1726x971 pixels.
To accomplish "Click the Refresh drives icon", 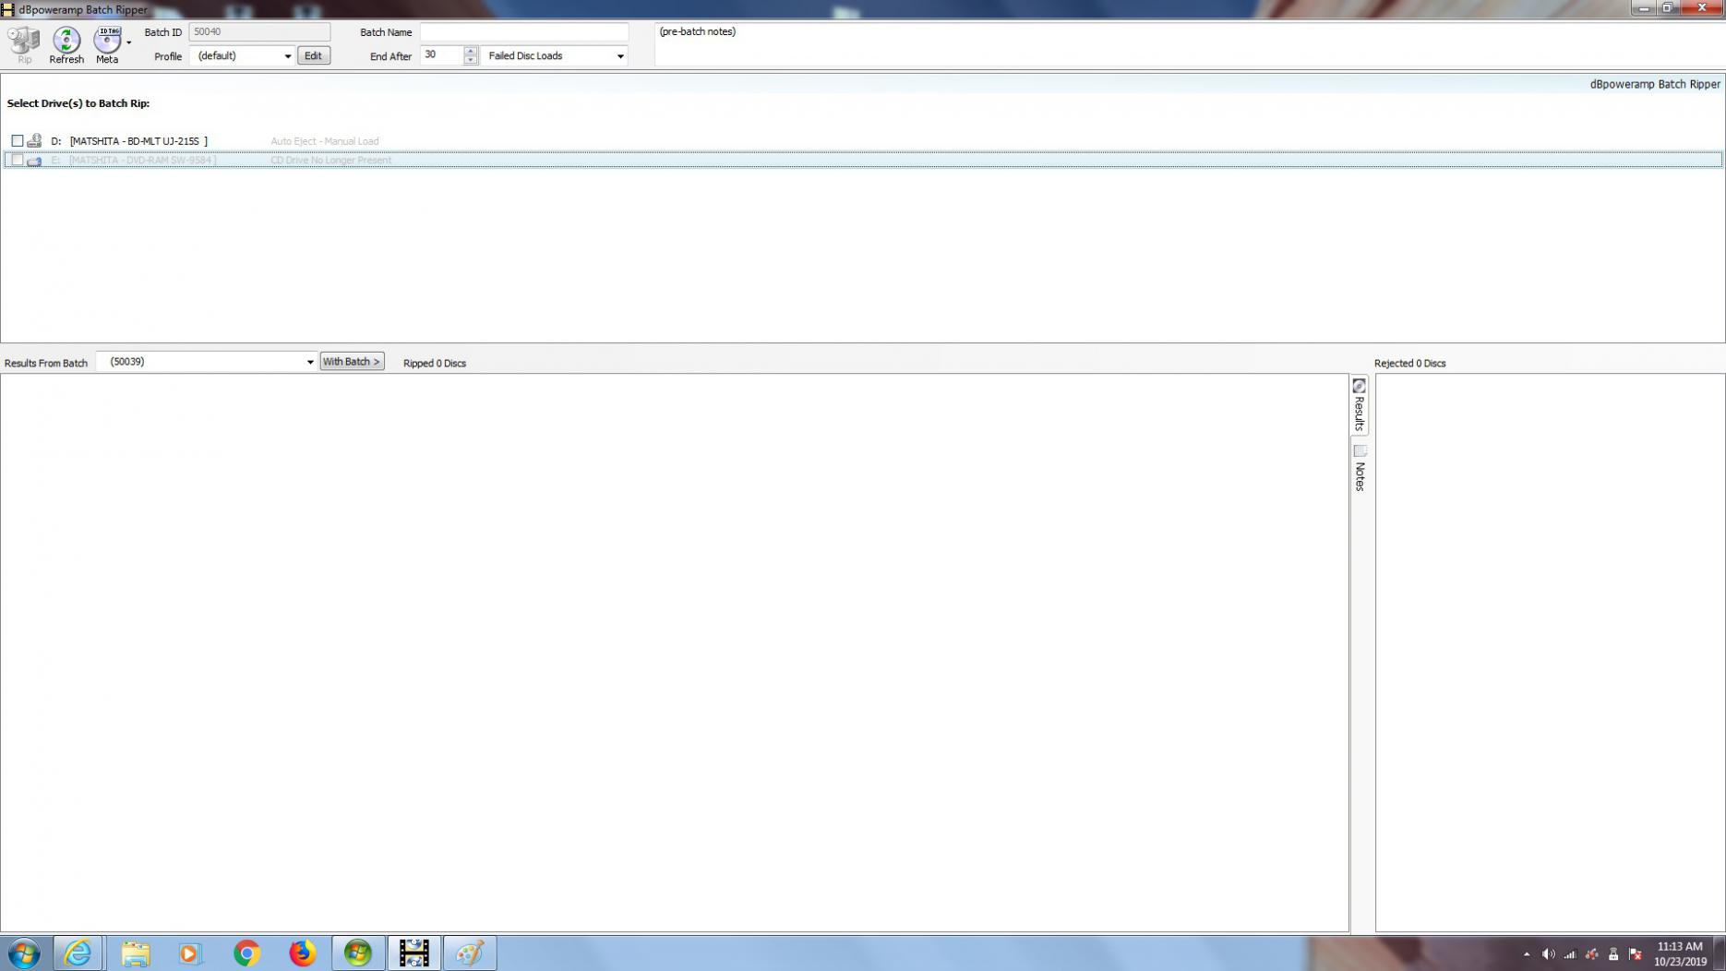I will coord(66,41).
